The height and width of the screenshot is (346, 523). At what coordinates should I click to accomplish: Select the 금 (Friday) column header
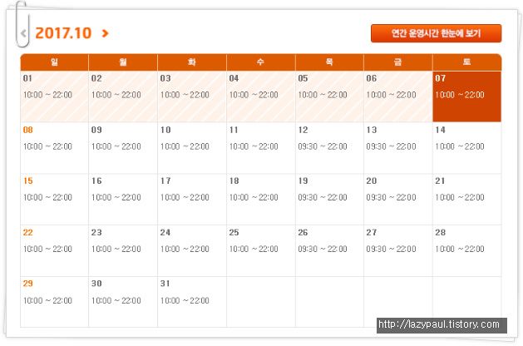click(x=398, y=62)
